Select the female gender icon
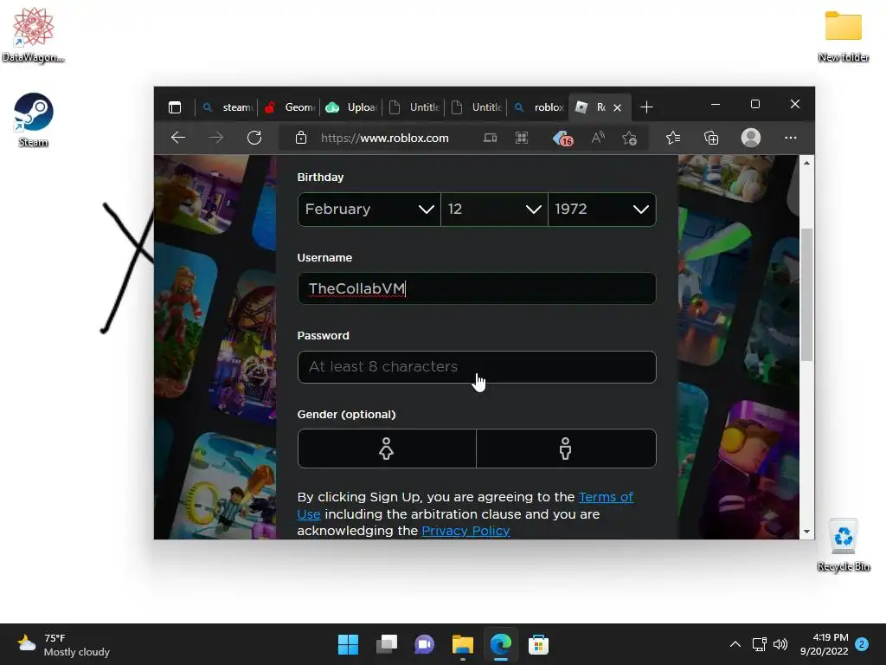Image resolution: width=886 pixels, height=665 pixels. (x=387, y=449)
